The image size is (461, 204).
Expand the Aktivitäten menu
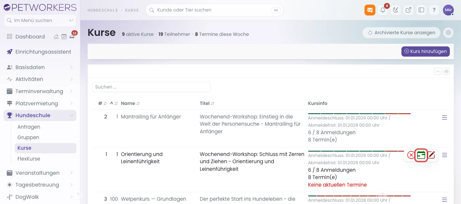pyautogui.click(x=40, y=79)
